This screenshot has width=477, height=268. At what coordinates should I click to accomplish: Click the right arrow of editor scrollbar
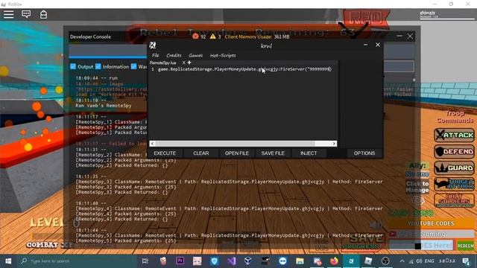pyautogui.click(x=334, y=144)
